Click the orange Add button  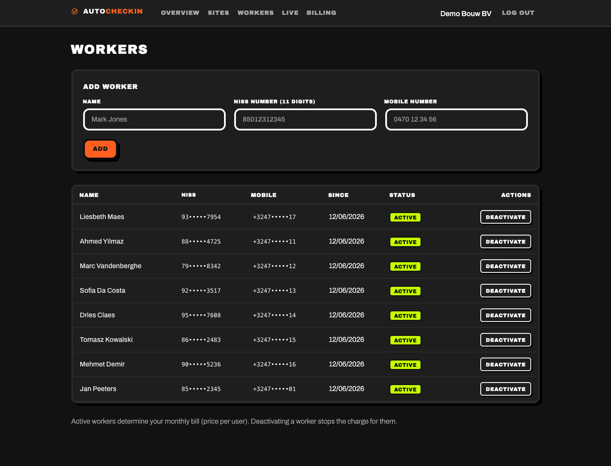[x=101, y=149]
